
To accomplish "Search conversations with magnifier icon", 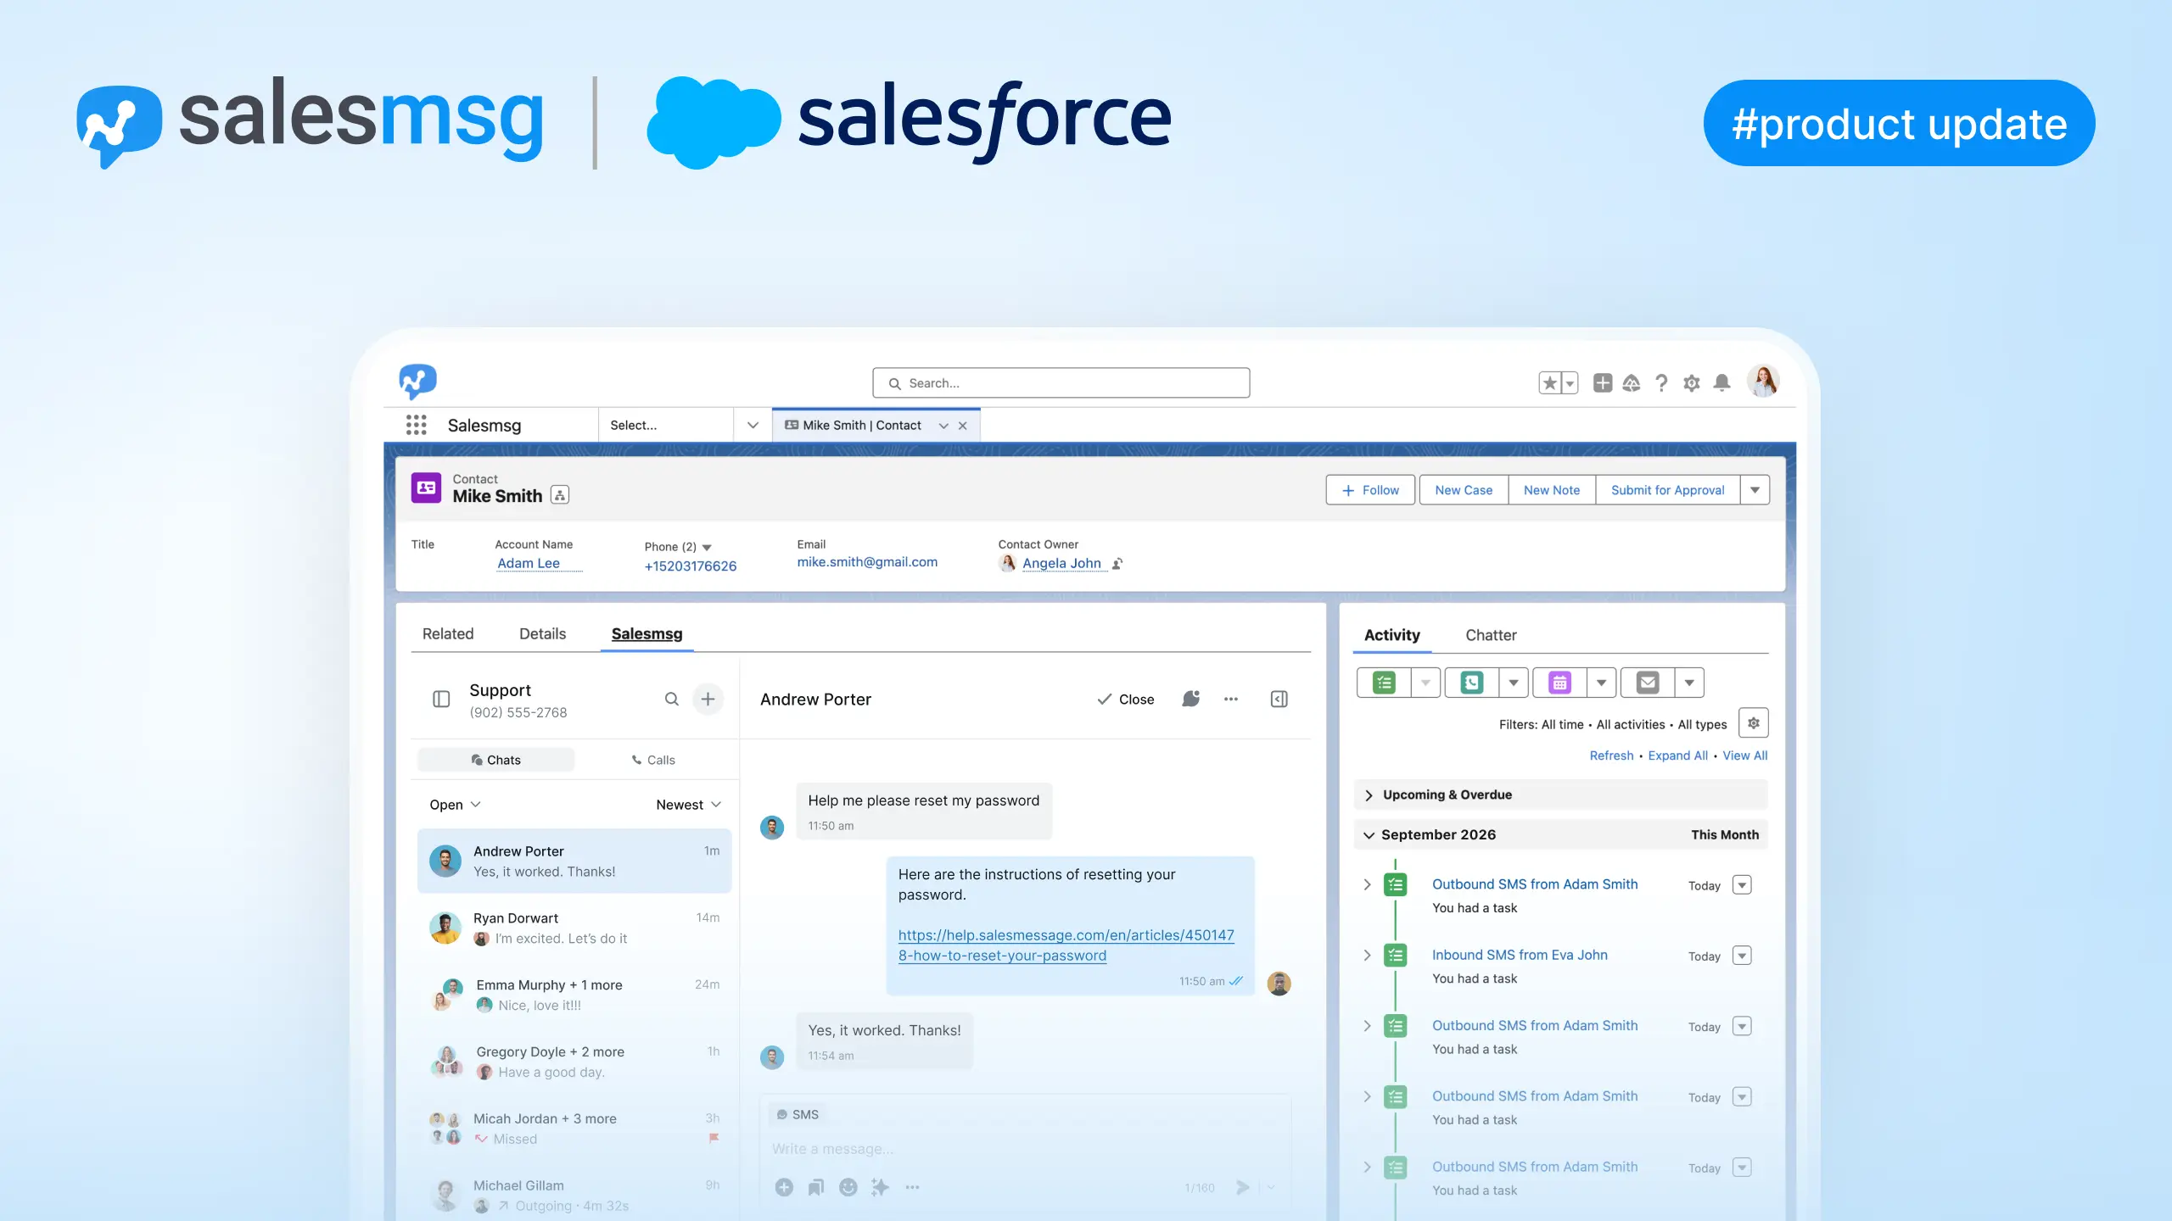I will coord(671,700).
